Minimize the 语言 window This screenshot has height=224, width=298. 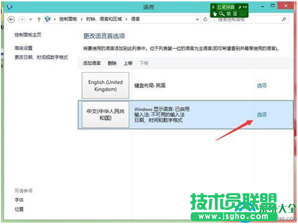[263, 7]
